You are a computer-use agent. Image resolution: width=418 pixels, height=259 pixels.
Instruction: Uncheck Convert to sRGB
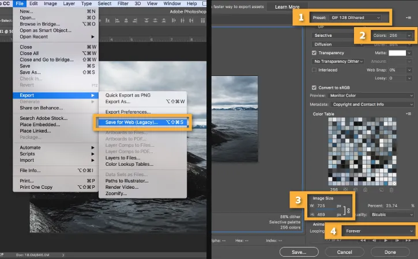pos(314,87)
